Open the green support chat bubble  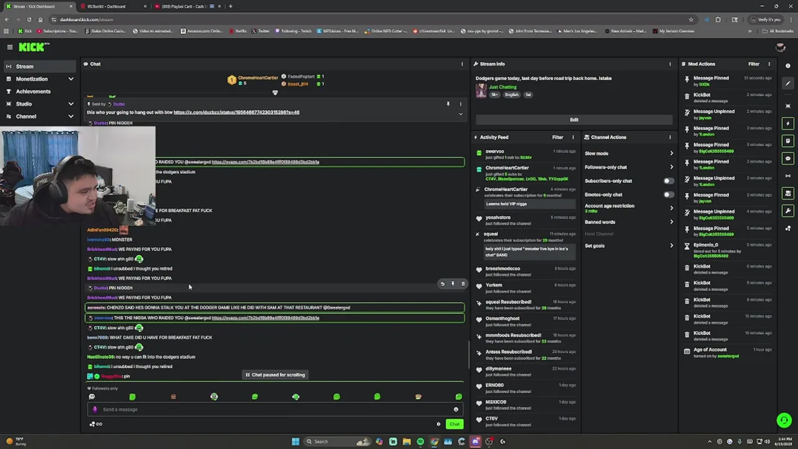pos(784,420)
